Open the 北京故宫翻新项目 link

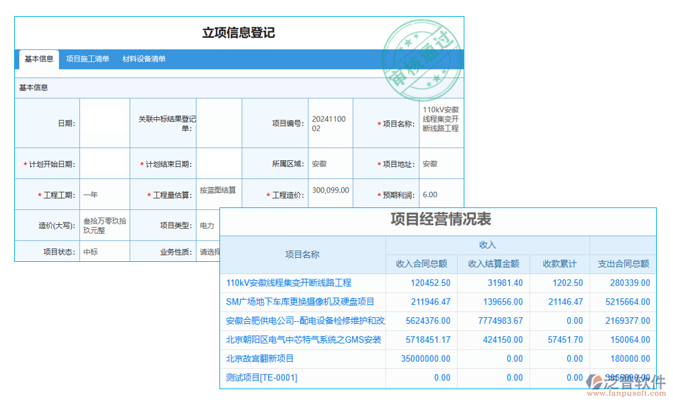(x=258, y=358)
